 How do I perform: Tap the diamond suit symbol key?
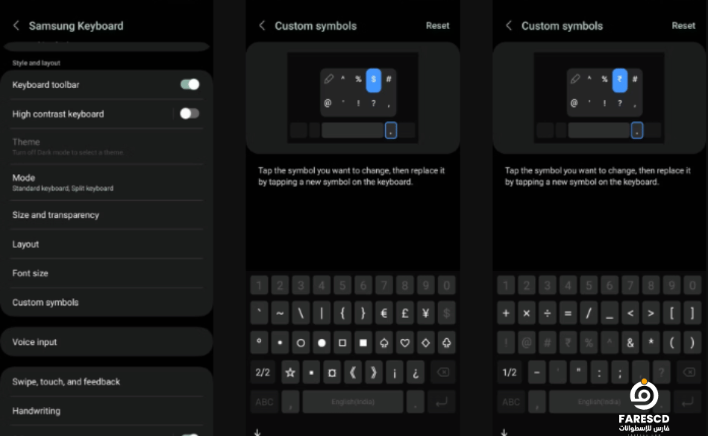point(426,343)
